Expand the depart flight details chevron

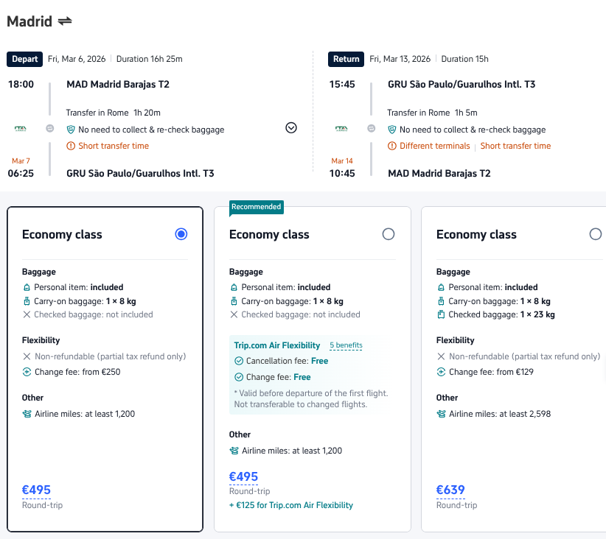click(291, 128)
